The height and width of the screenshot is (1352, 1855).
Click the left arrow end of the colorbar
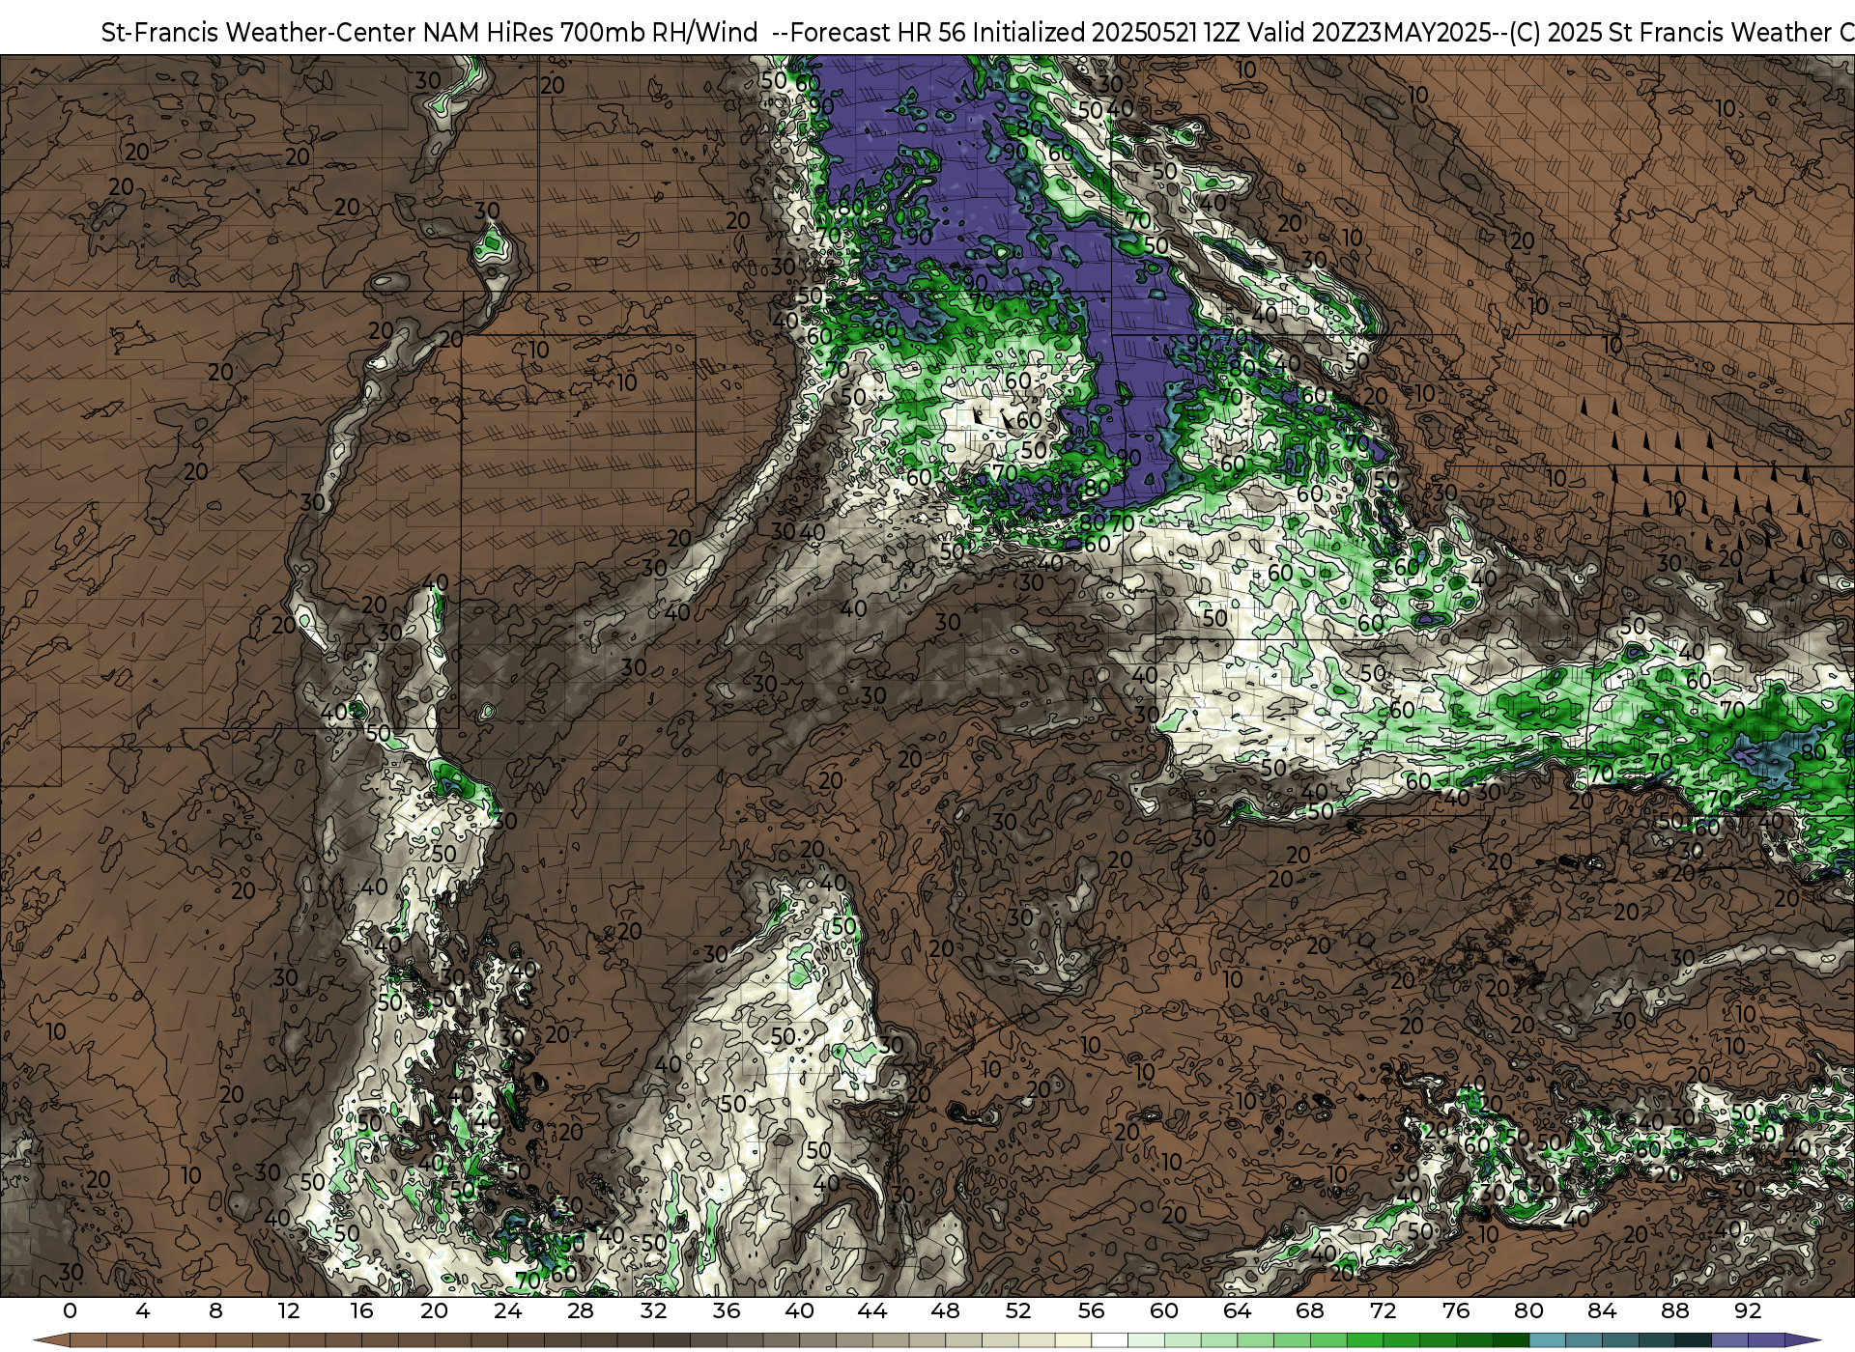[51, 1341]
